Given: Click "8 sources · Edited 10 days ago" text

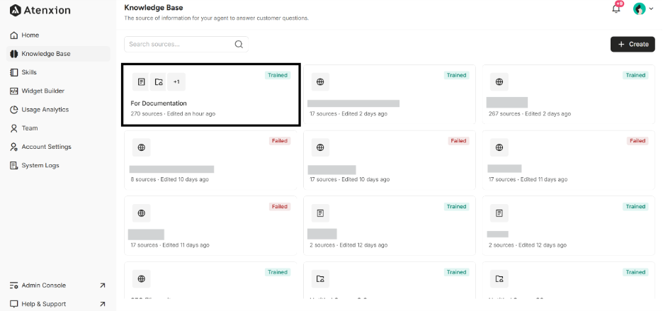Looking at the screenshot, I should click(x=169, y=179).
